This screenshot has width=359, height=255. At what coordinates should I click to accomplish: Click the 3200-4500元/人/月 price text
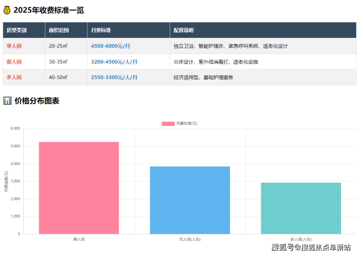pyautogui.click(x=114, y=62)
